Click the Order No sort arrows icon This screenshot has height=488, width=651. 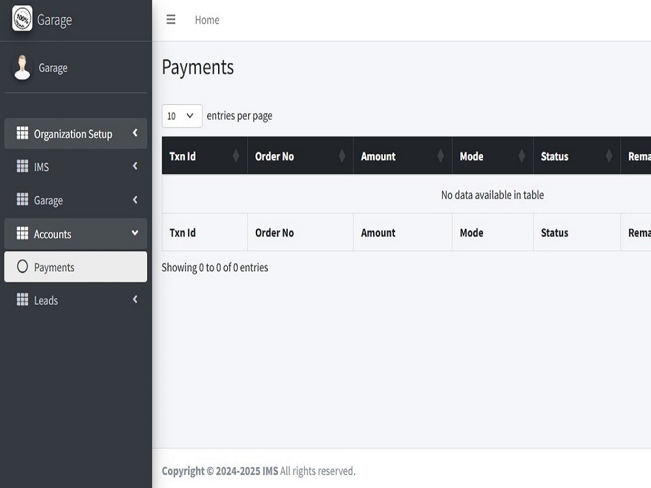click(342, 156)
